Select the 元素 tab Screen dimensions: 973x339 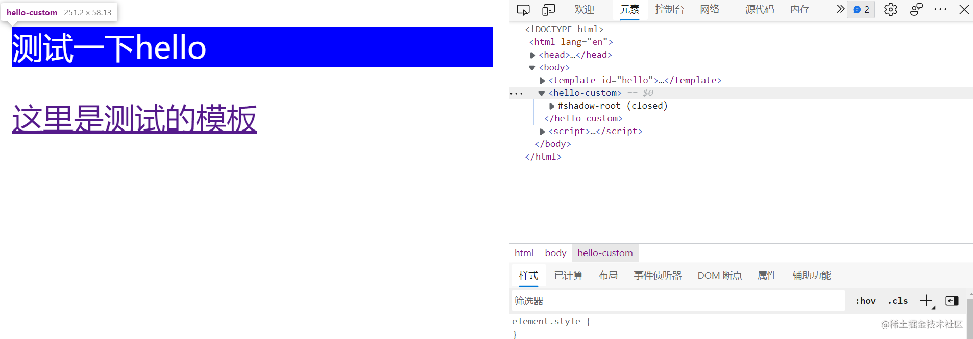click(629, 9)
